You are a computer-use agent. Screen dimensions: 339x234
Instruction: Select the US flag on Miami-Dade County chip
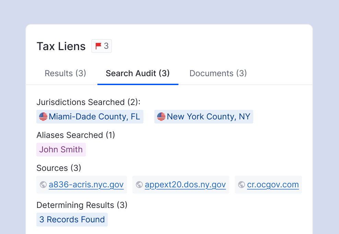tap(44, 116)
